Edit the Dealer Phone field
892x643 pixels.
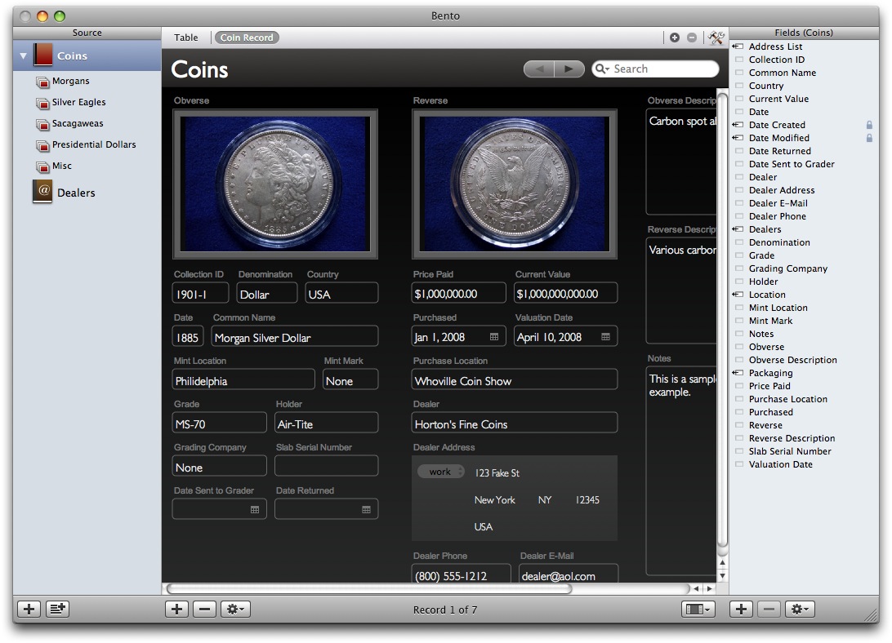[x=462, y=573]
